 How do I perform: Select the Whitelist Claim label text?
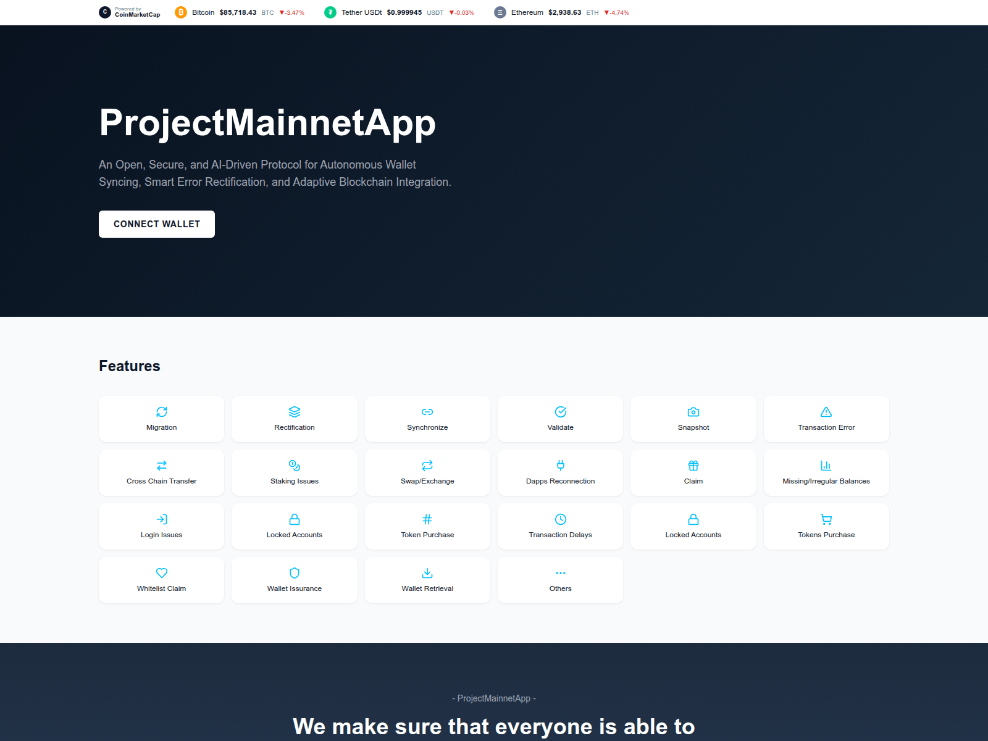(x=162, y=588)
